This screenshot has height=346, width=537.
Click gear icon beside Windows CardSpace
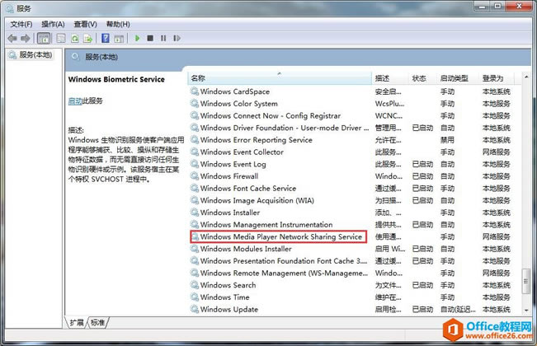[195, 91]
